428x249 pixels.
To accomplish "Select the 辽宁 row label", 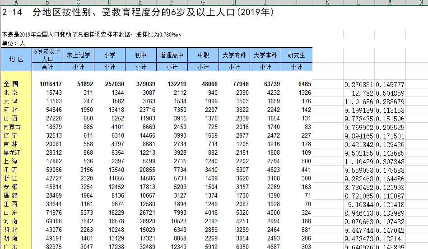I will point(10,135).
